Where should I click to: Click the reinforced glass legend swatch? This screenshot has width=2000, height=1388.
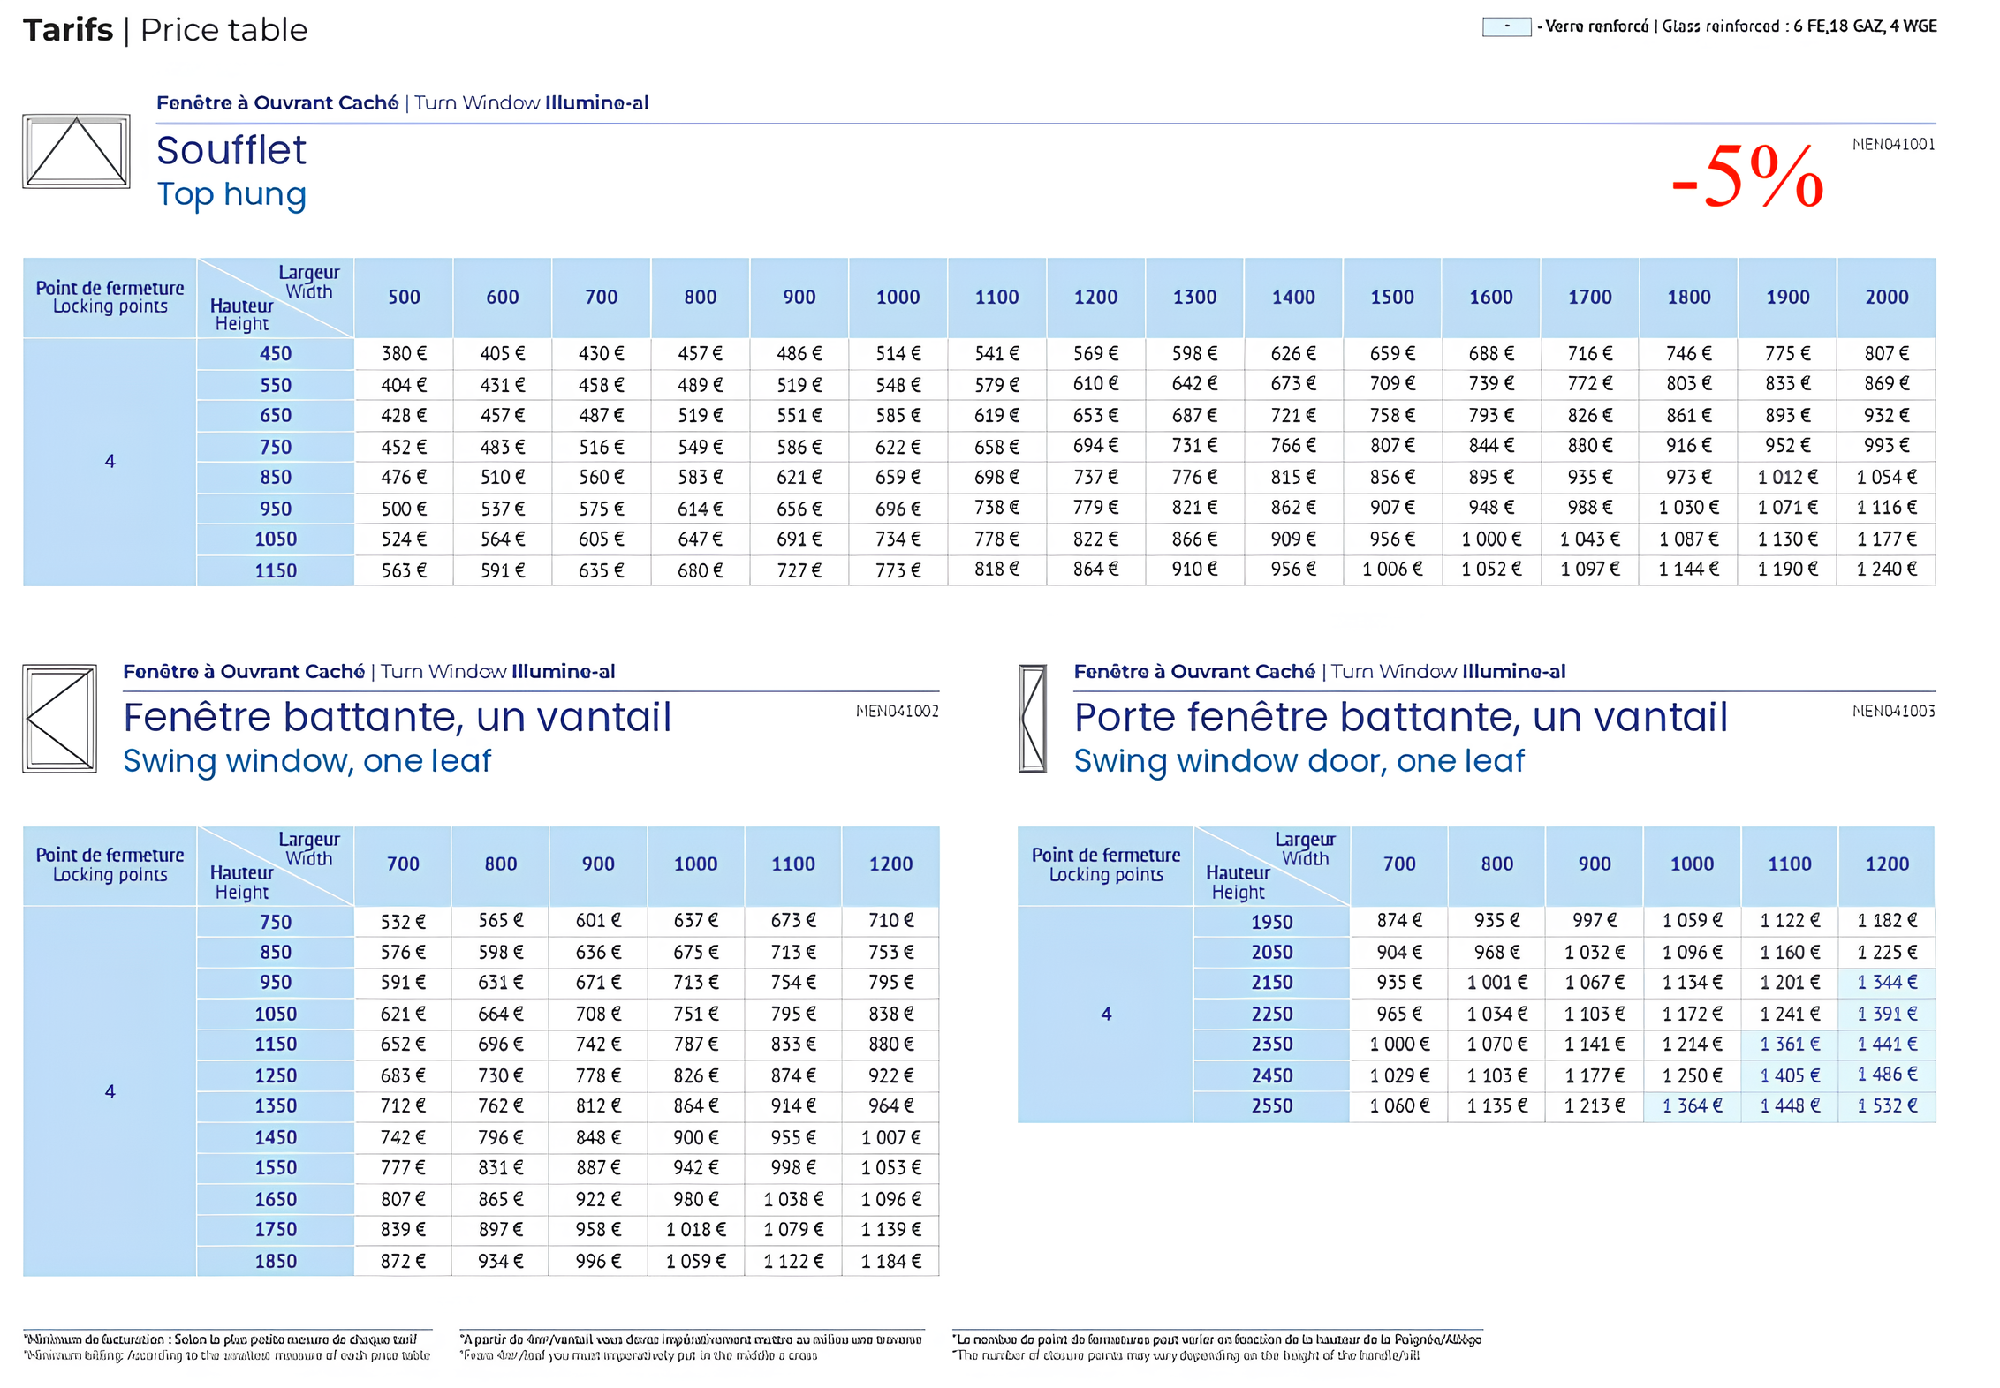(x=1505, y=26)
